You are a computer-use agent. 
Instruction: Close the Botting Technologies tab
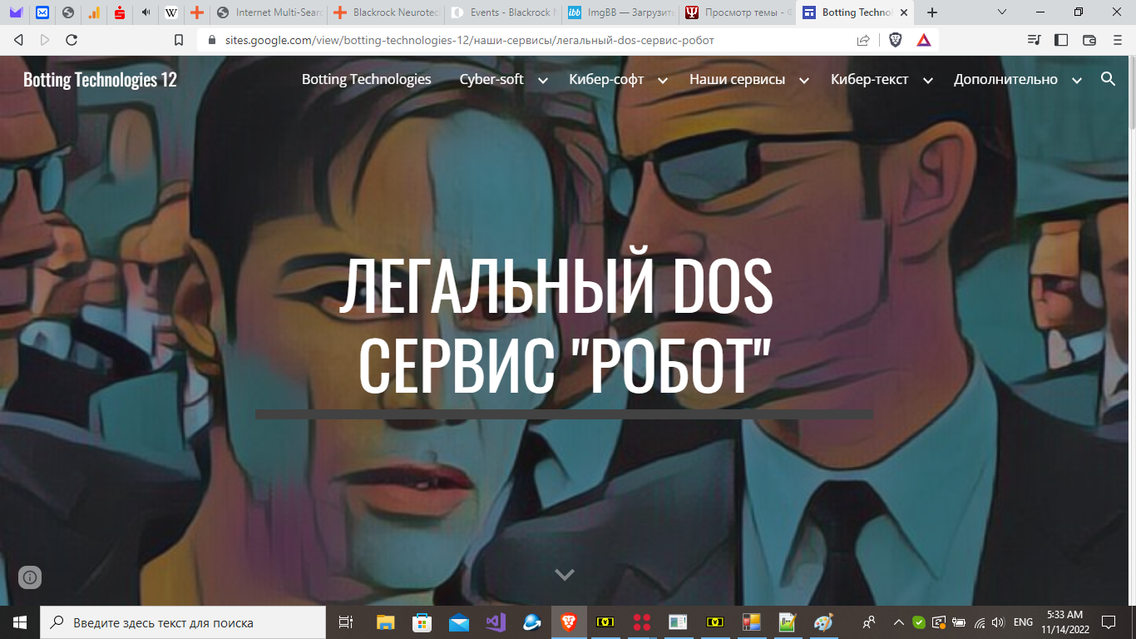pos(904,12)
